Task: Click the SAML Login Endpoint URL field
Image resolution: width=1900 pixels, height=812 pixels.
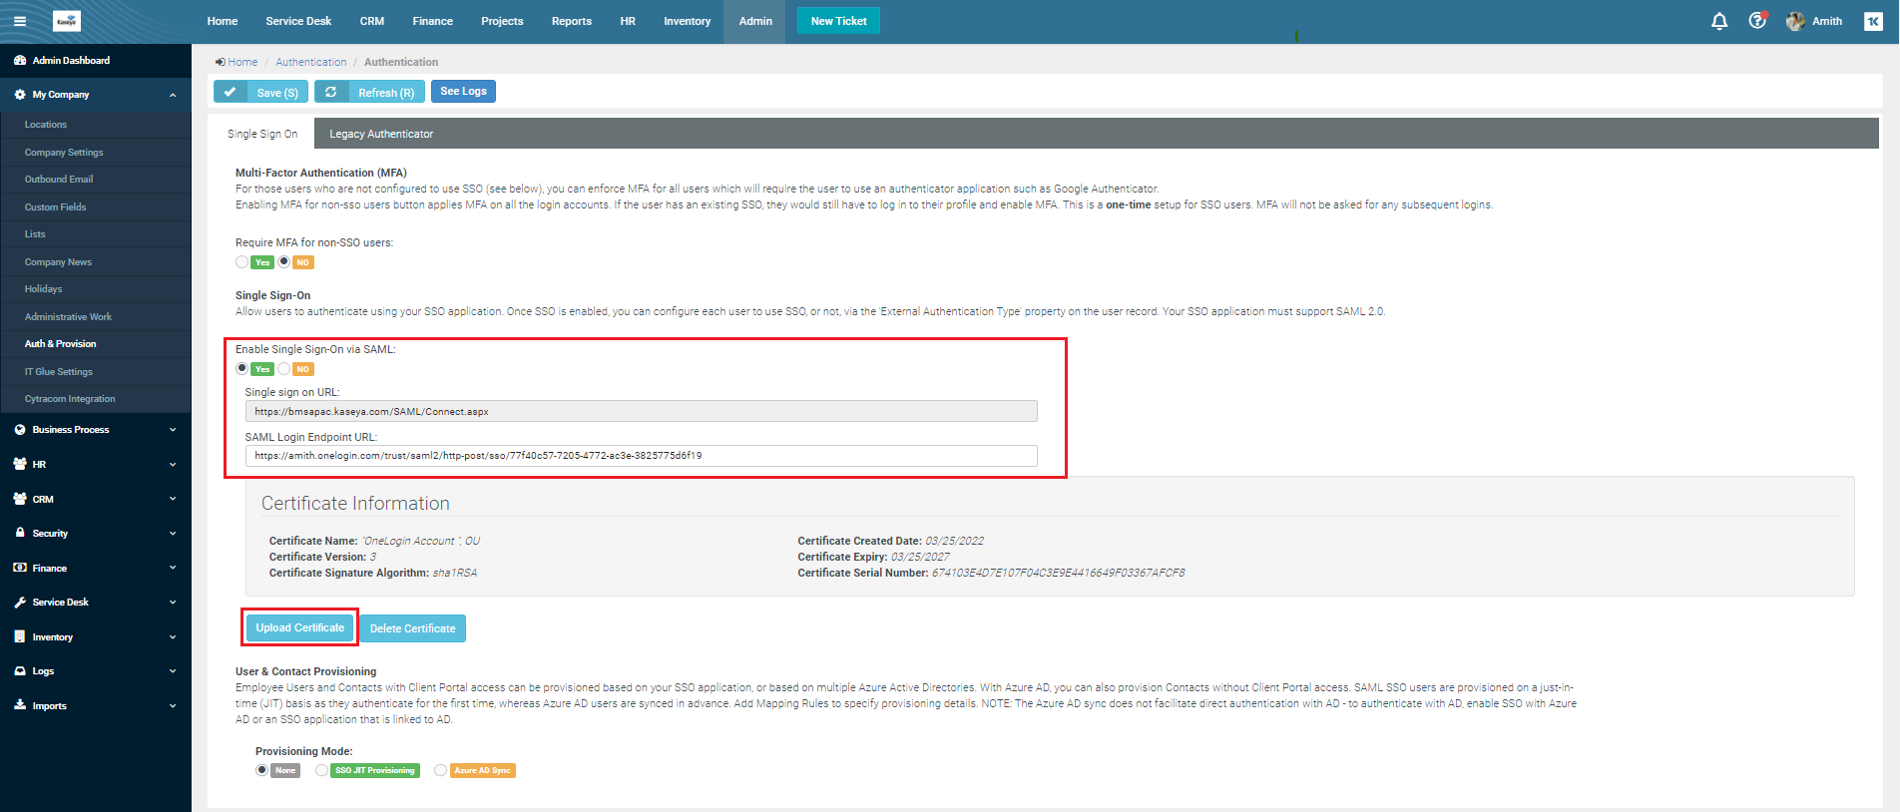Action: (x=641, y=456)
